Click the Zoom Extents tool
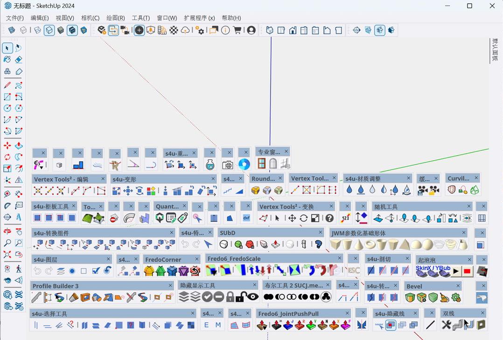503x340 pixels. (7, 255)
